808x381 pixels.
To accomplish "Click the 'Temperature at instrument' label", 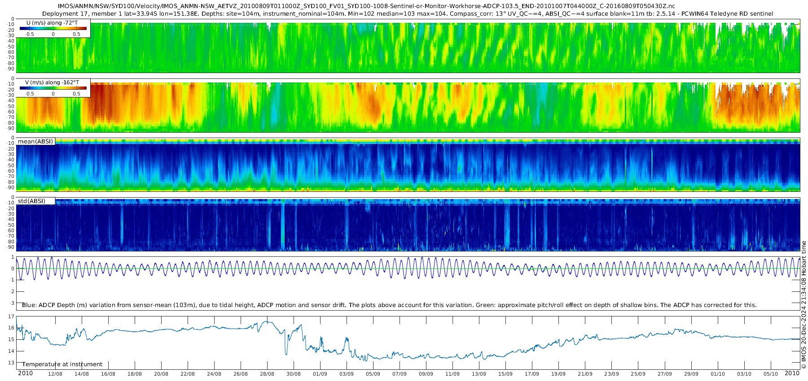I will coord(62,364).
